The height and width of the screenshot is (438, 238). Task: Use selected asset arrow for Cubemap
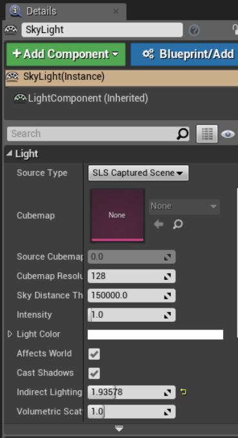(159, 224)
